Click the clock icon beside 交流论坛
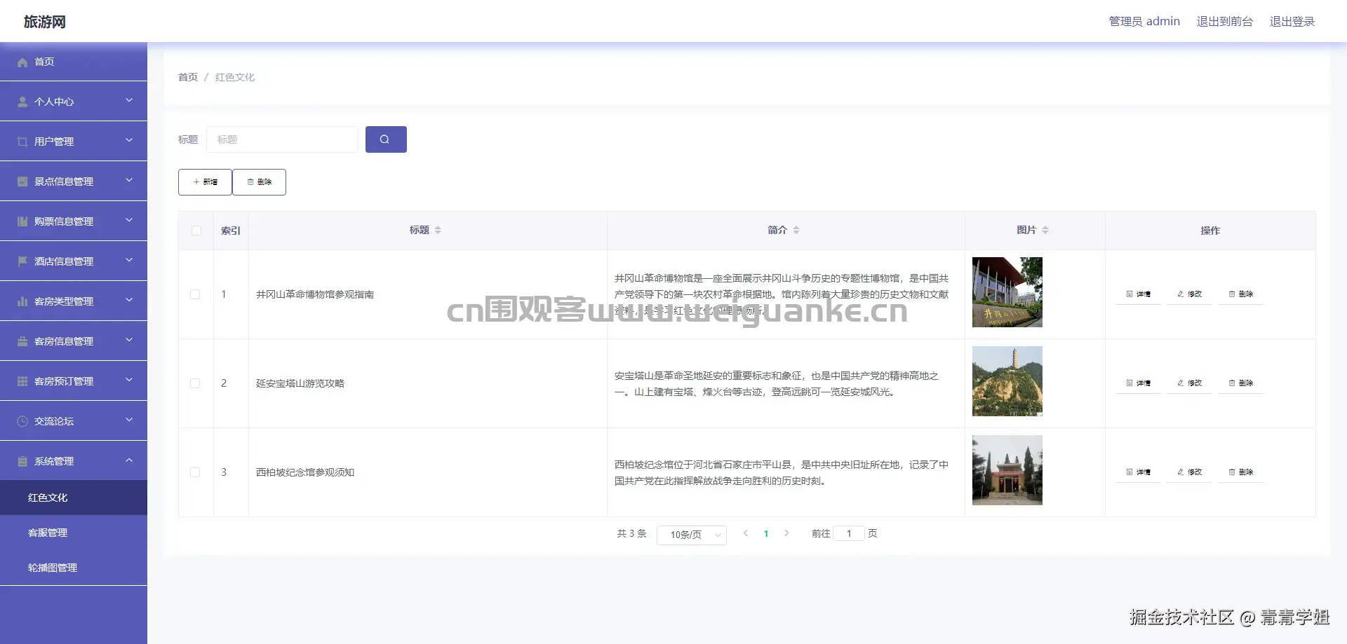The width and height of the screenshot is (1347, 644). tap(22, 422)
